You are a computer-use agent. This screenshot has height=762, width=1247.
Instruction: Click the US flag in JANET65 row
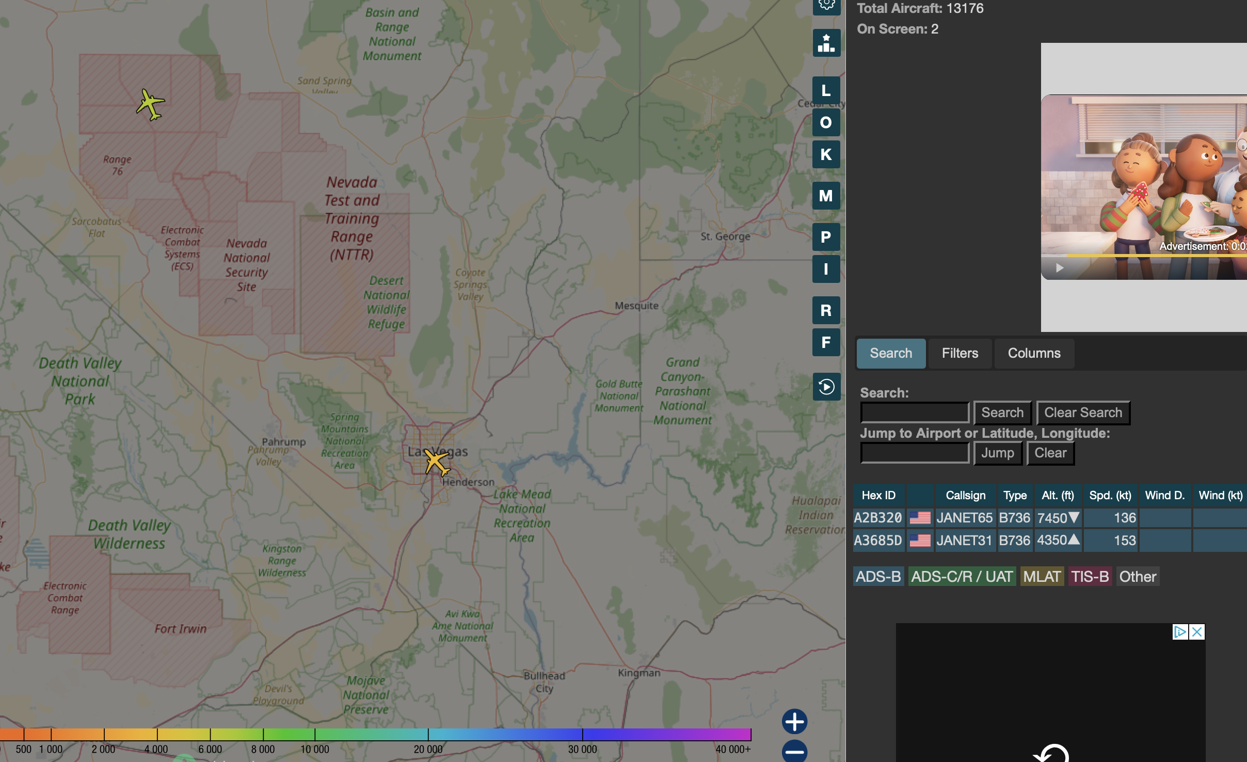(x=920, y=517)
